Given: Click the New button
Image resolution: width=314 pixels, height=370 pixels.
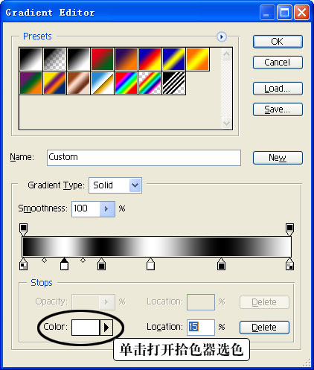Looking at the screenshot, I should coord(278,158).
